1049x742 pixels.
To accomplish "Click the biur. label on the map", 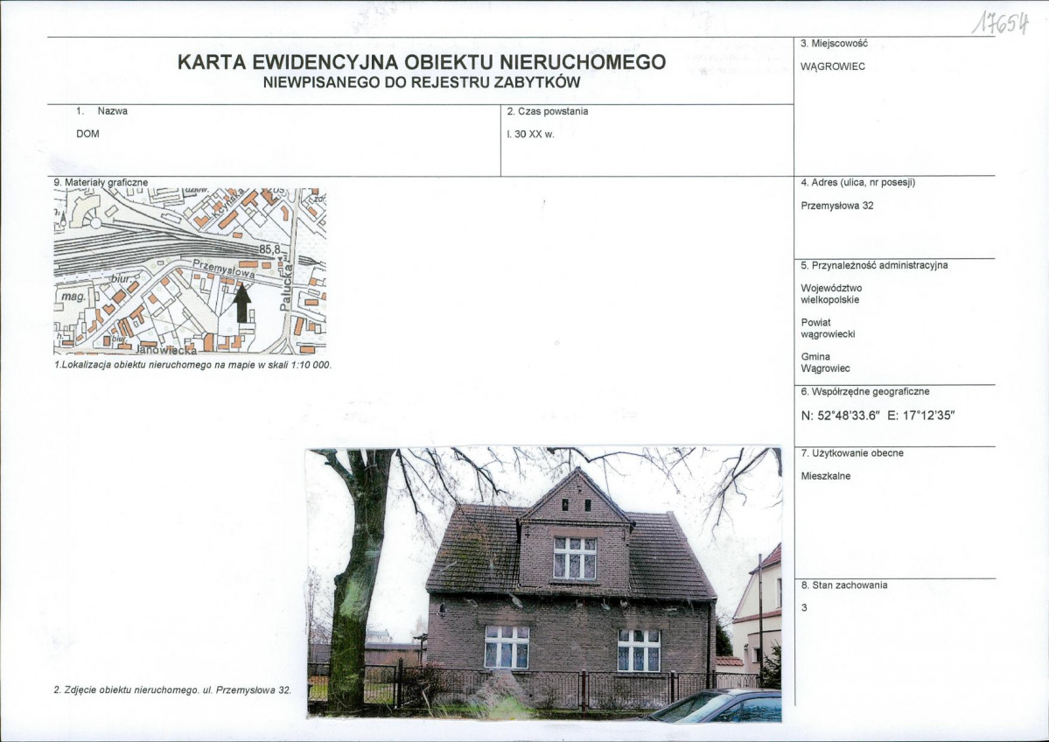I will (x=120, y=280).
